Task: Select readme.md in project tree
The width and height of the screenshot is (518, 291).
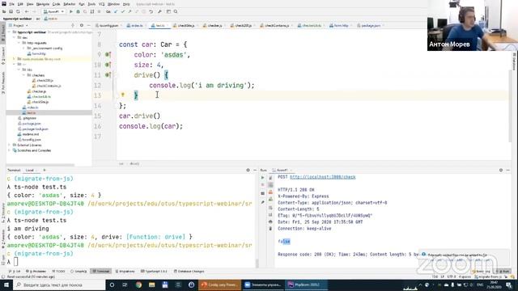Action: (x=28, y=134)
